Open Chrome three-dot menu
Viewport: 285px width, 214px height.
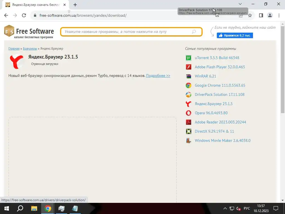(279, 15)
